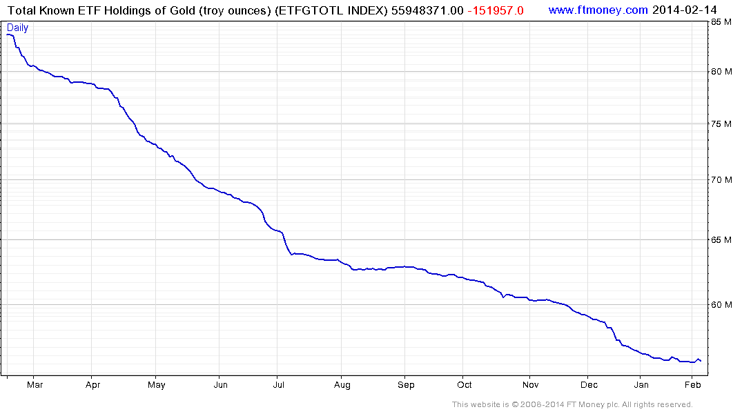Click the May month label
Viewport: 742px width, 414px height.
157,384
